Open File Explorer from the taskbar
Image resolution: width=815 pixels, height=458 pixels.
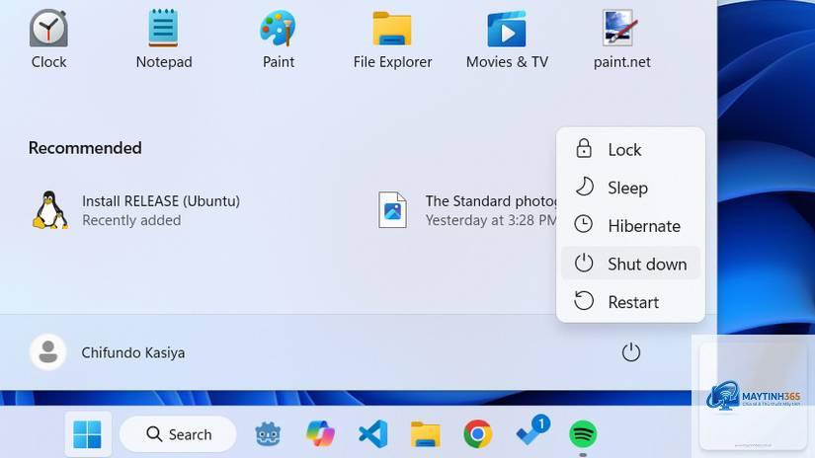click(x=425, y=434)
